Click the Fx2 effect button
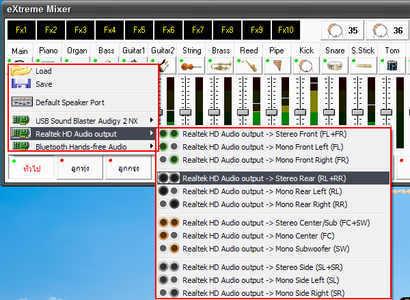The width and height of the screenshot is (410, 300). tap(51, 30)
